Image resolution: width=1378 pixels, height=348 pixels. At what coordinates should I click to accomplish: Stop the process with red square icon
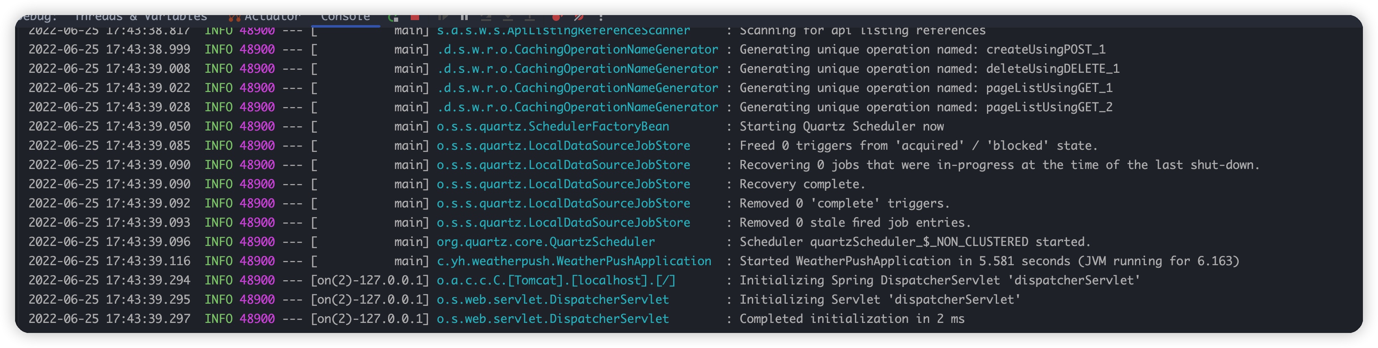coord(414,18)
